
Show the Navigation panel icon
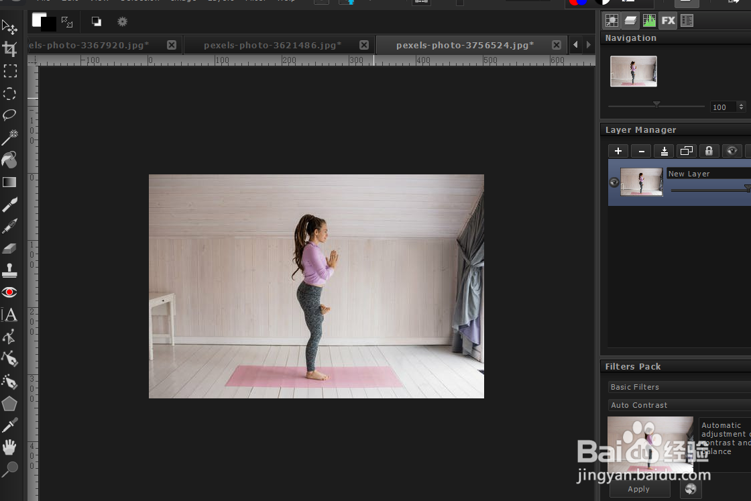612,21
